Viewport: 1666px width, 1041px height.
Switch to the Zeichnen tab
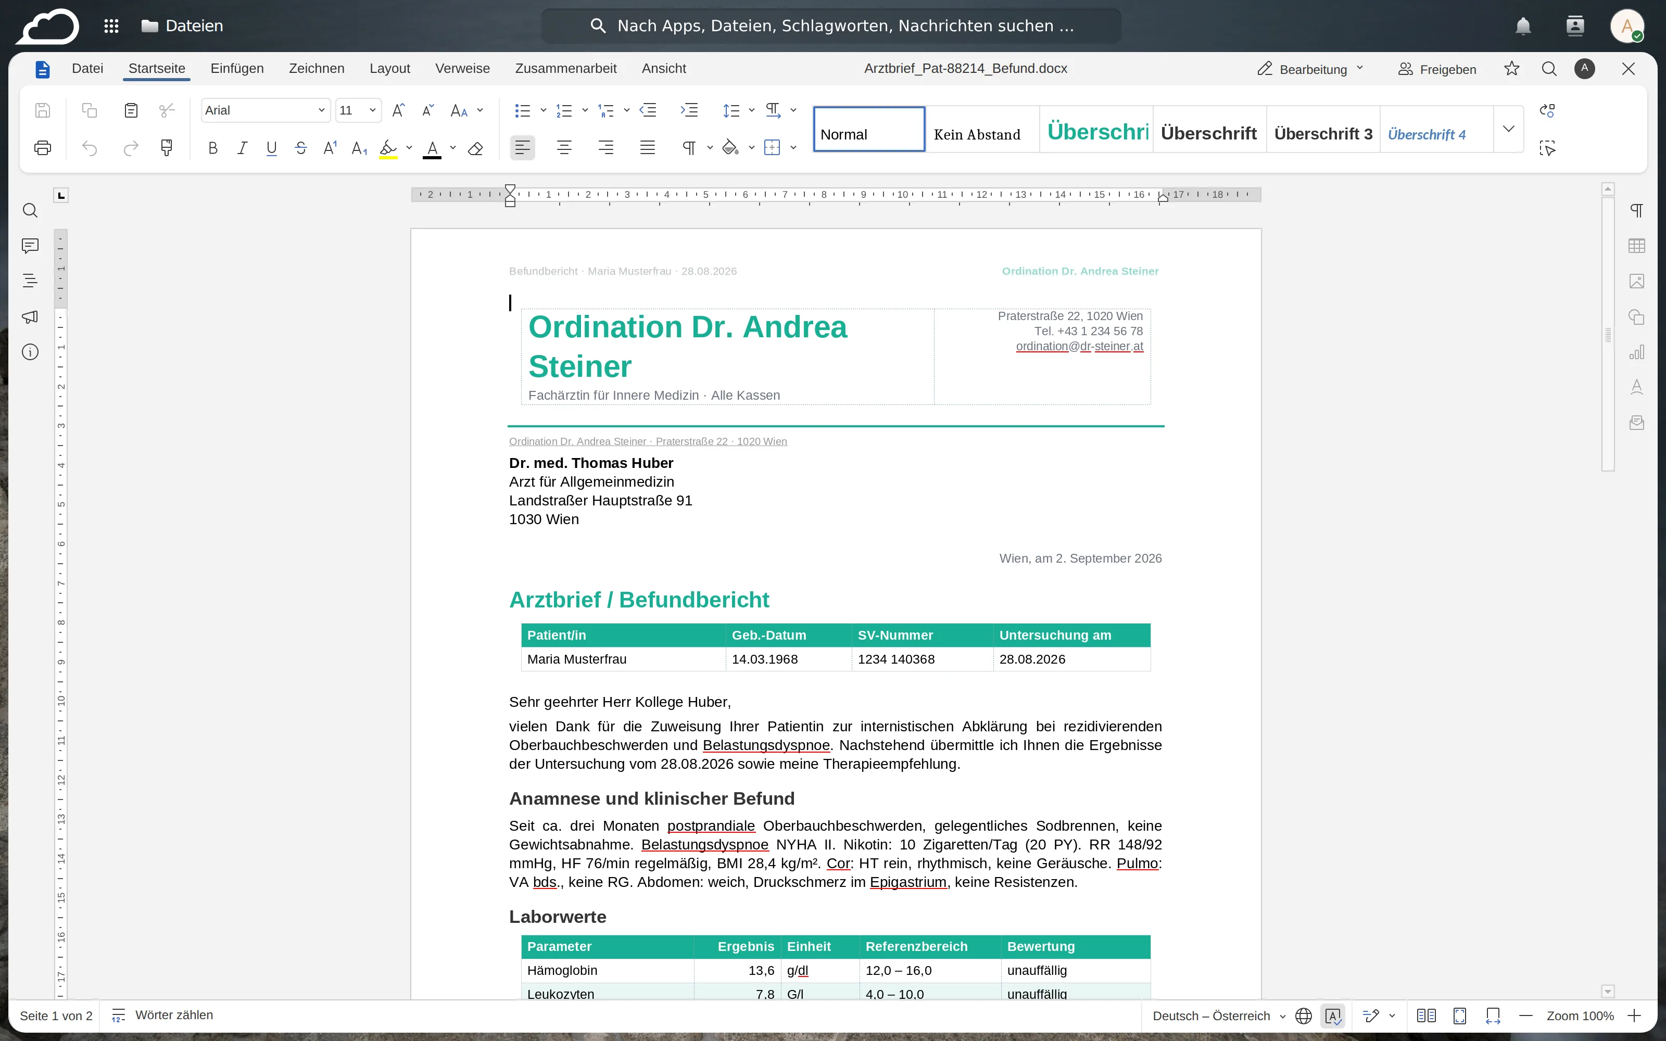point(317,68)
